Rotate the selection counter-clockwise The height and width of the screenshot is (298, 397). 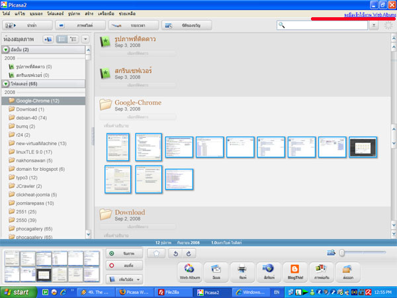pos(175,254)
